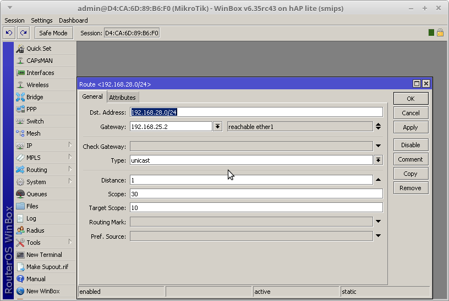The height and width of the screenshot is (301, 449).
Task: Expand the IP submenu
Action: point(70,145)
